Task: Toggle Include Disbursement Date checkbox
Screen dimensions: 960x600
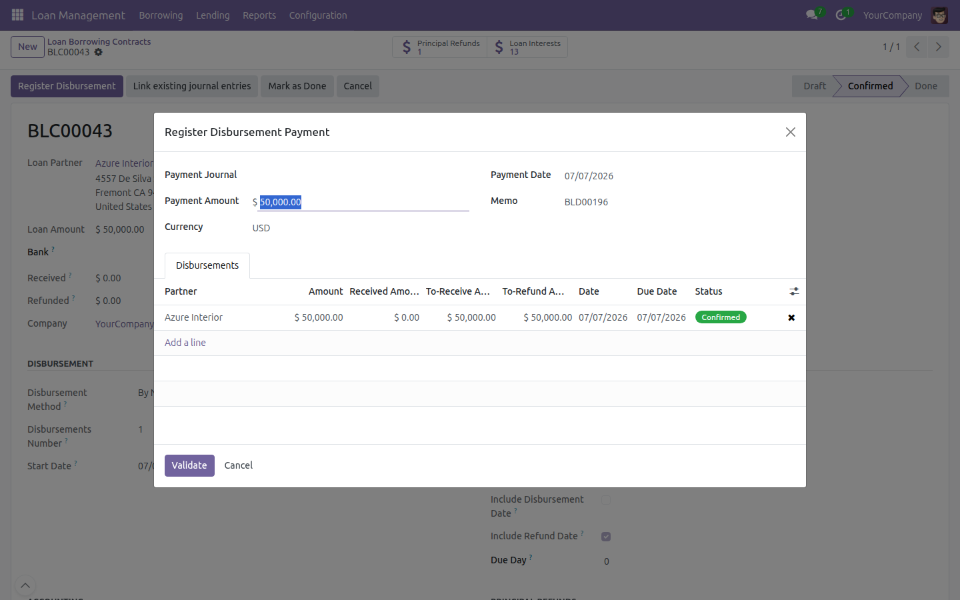Action: (606, 500)
